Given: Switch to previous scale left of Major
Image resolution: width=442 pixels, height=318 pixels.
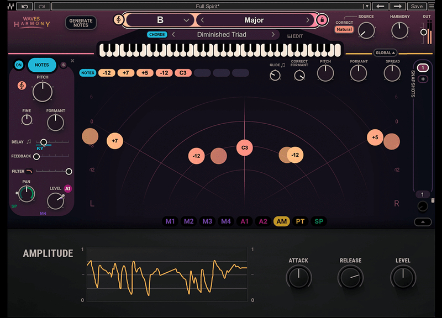Looking at the screenshot, I should [x=202, y=20].
